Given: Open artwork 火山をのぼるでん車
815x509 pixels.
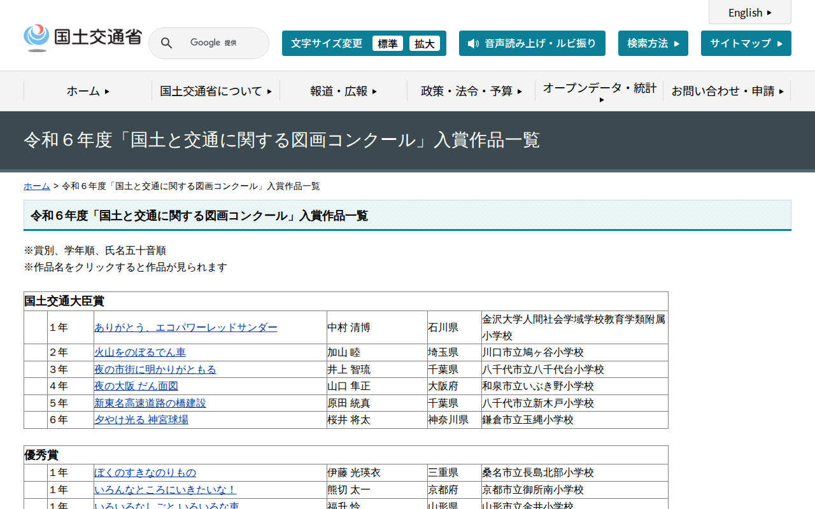Looking at the screenshot, I should point(140,352).
